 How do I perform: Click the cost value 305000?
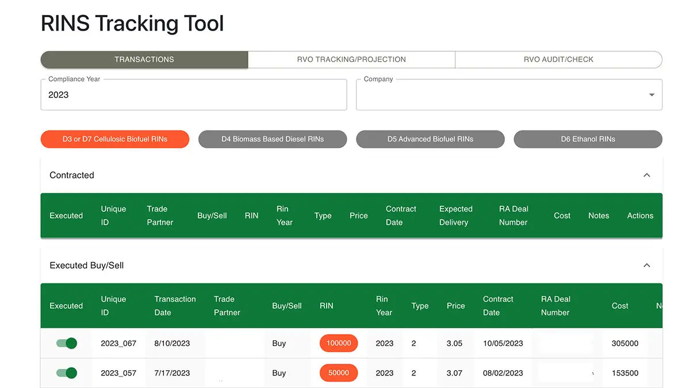625,343
